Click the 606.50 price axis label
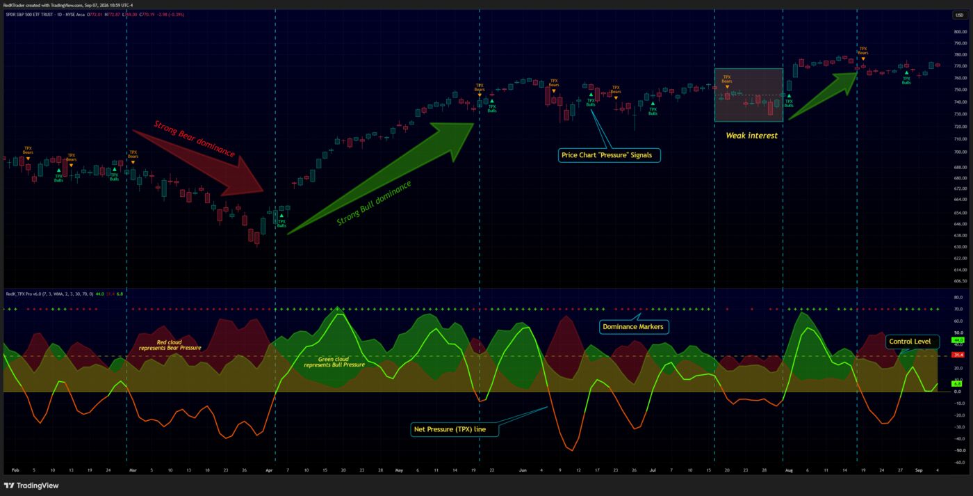Viewport: 973px width, 496px height. click(960, 282)
